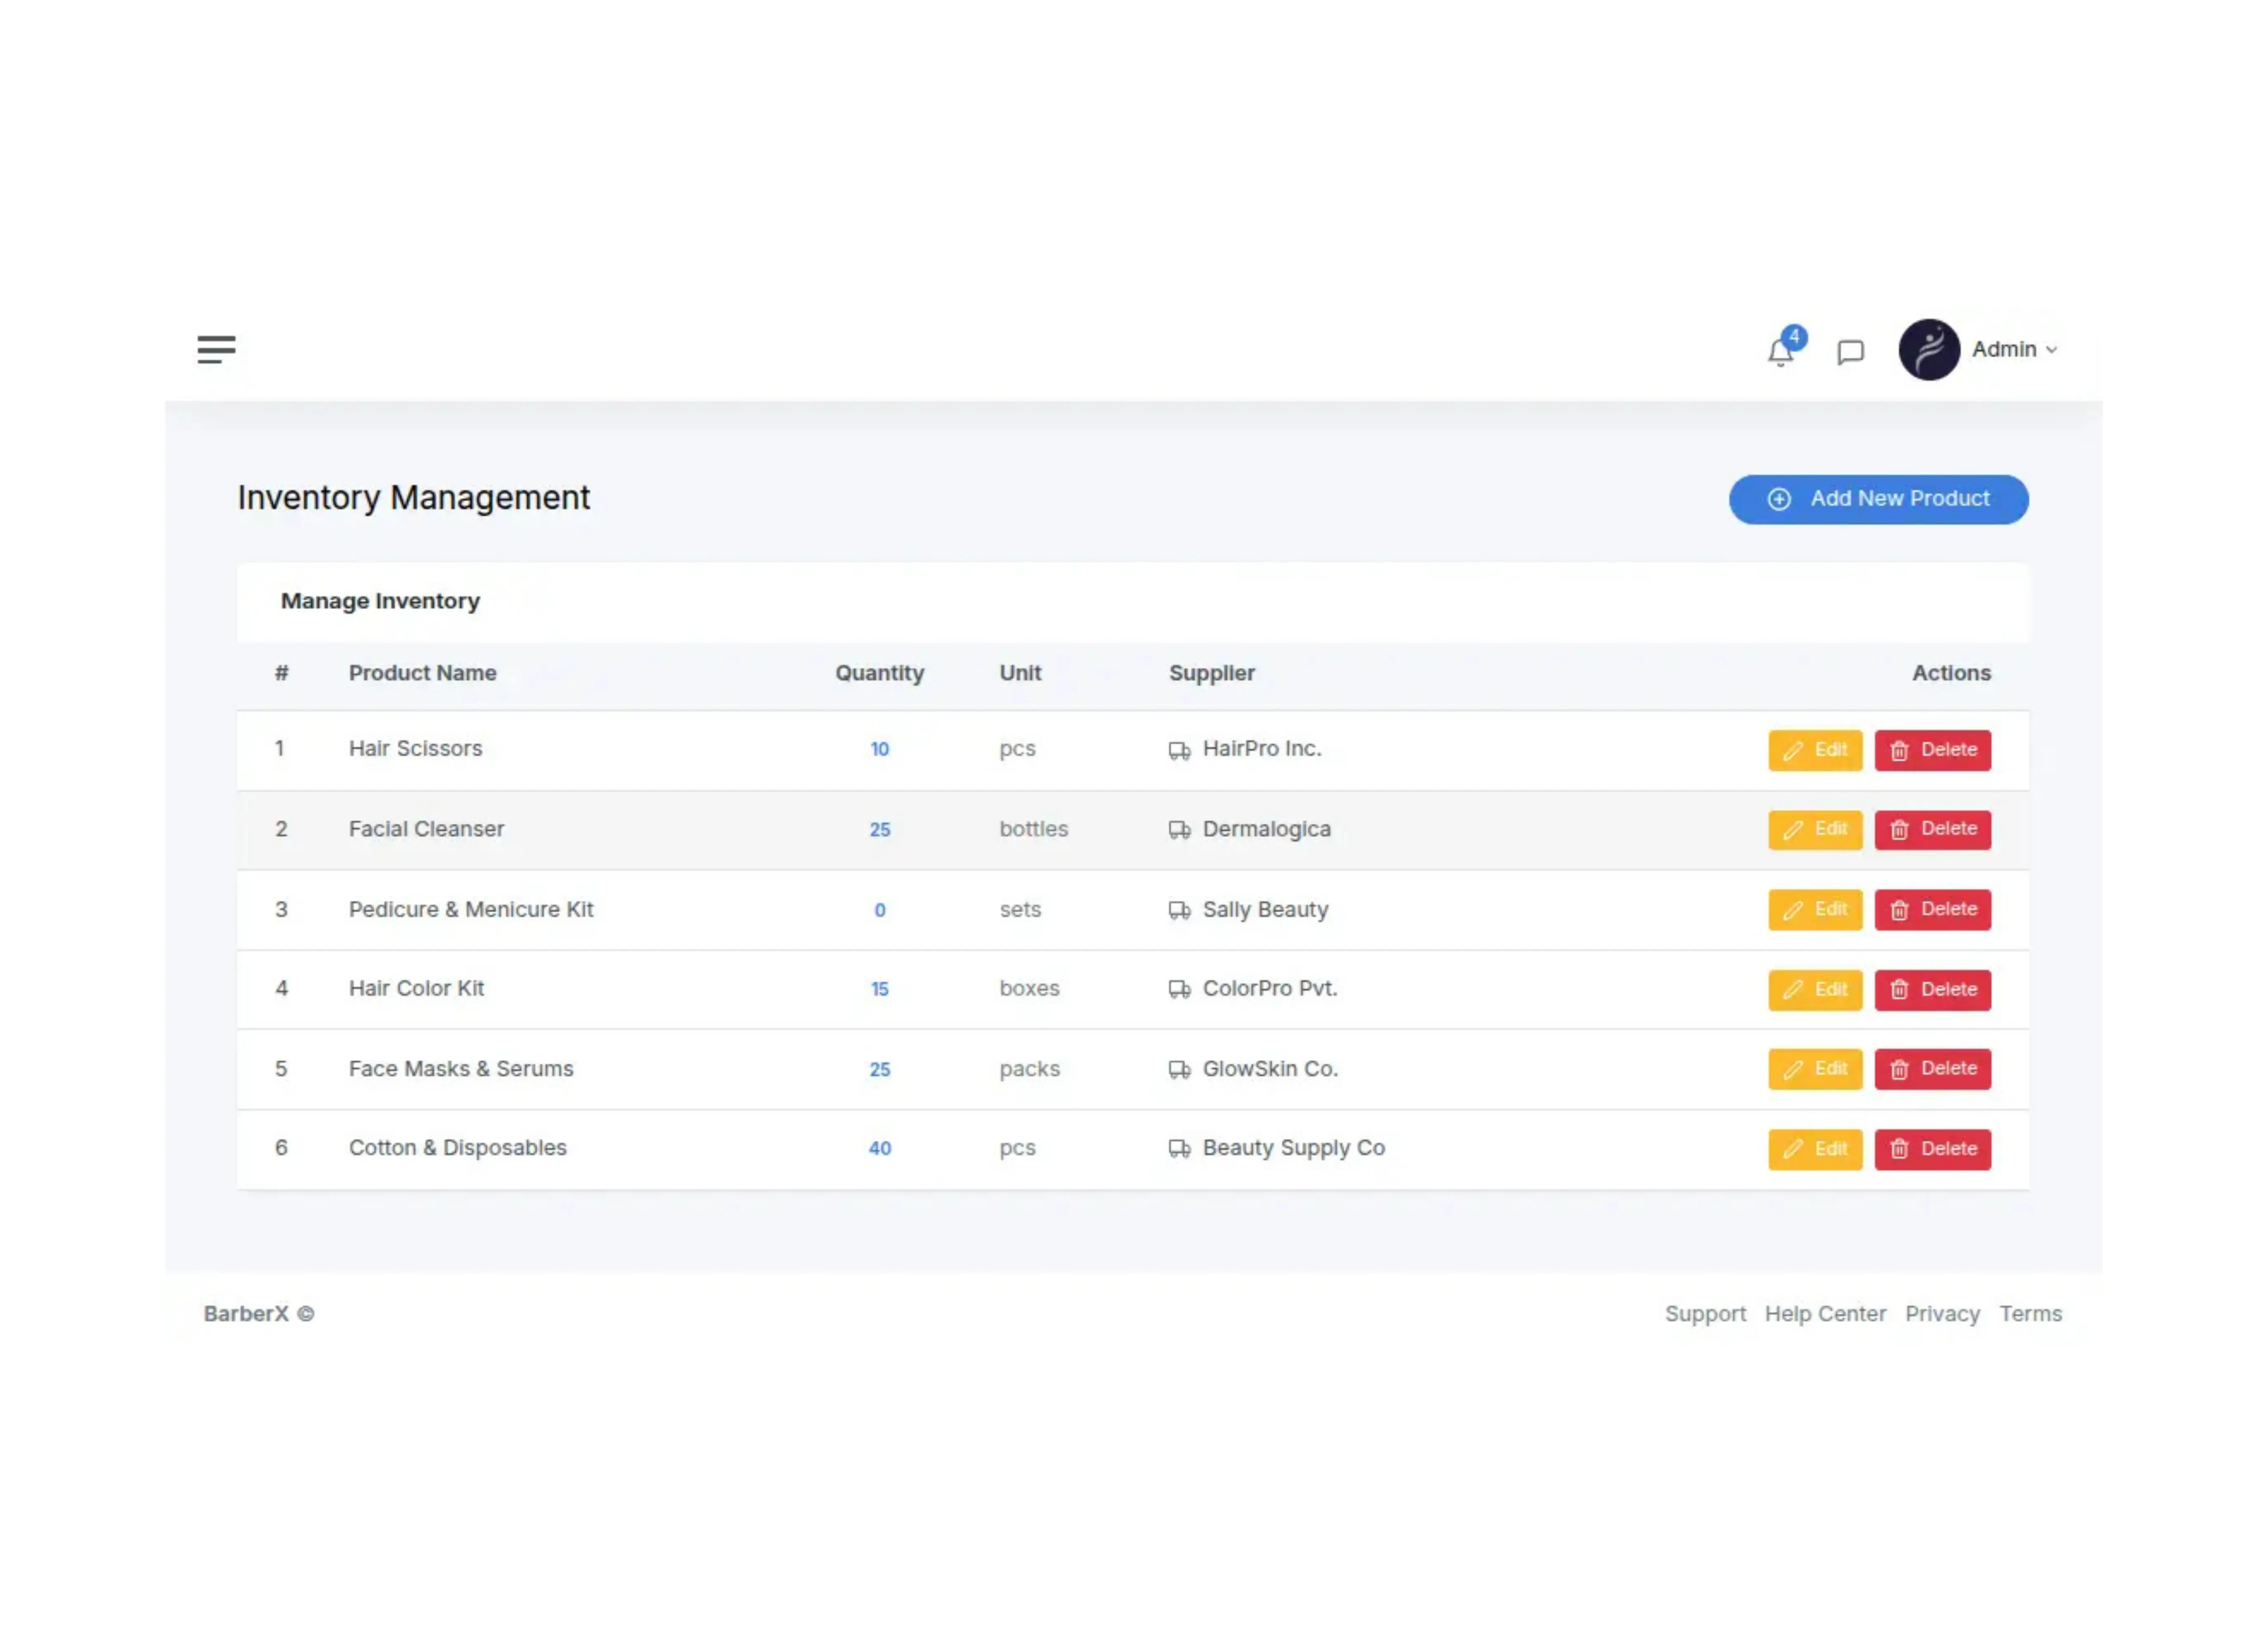Image resolution: width=2268 pixels, height=1652 pixels.
Task: Click the Quantity column header
Action: tap(879, 673)
